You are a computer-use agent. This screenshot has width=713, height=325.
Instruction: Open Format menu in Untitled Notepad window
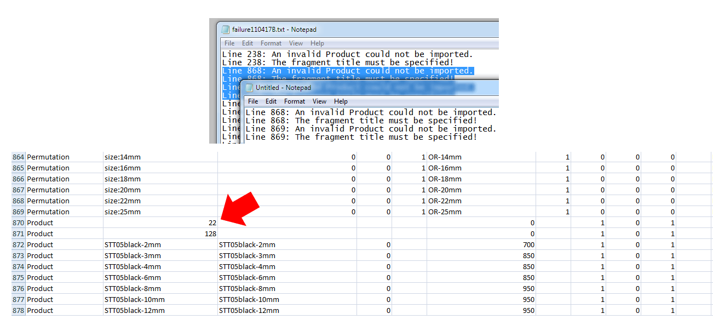click(x=295, y=101)
